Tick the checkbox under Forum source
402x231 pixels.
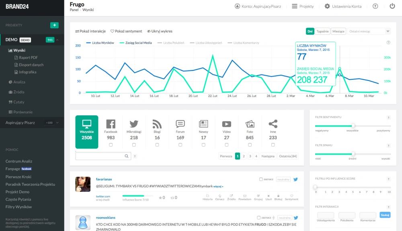coord(180,145)
